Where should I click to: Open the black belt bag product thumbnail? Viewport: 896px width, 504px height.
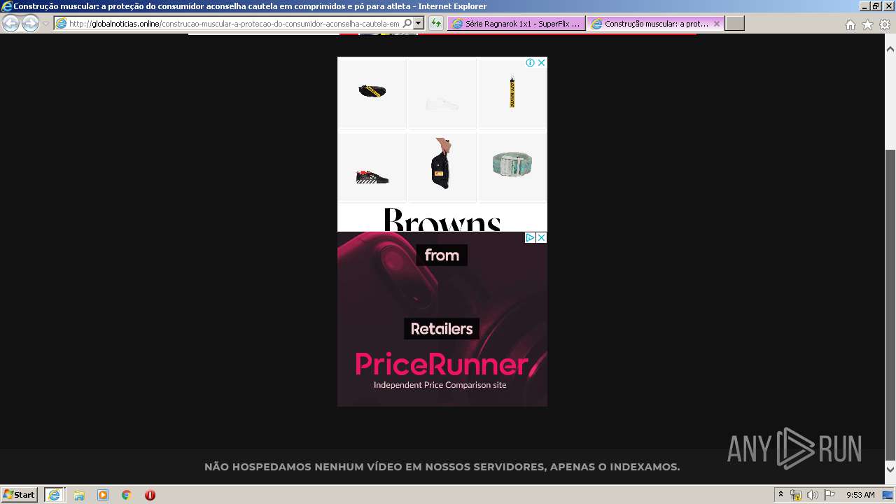pyautogui.click(x=372, y=93)
